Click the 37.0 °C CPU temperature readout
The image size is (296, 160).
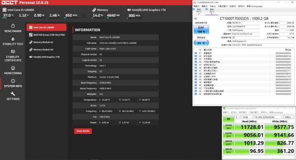click(x=8, y=15)
